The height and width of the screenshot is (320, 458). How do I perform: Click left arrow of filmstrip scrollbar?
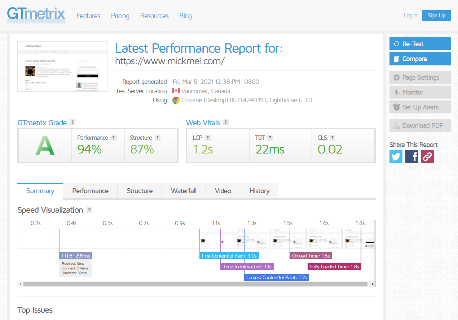(x=21, y=284)
